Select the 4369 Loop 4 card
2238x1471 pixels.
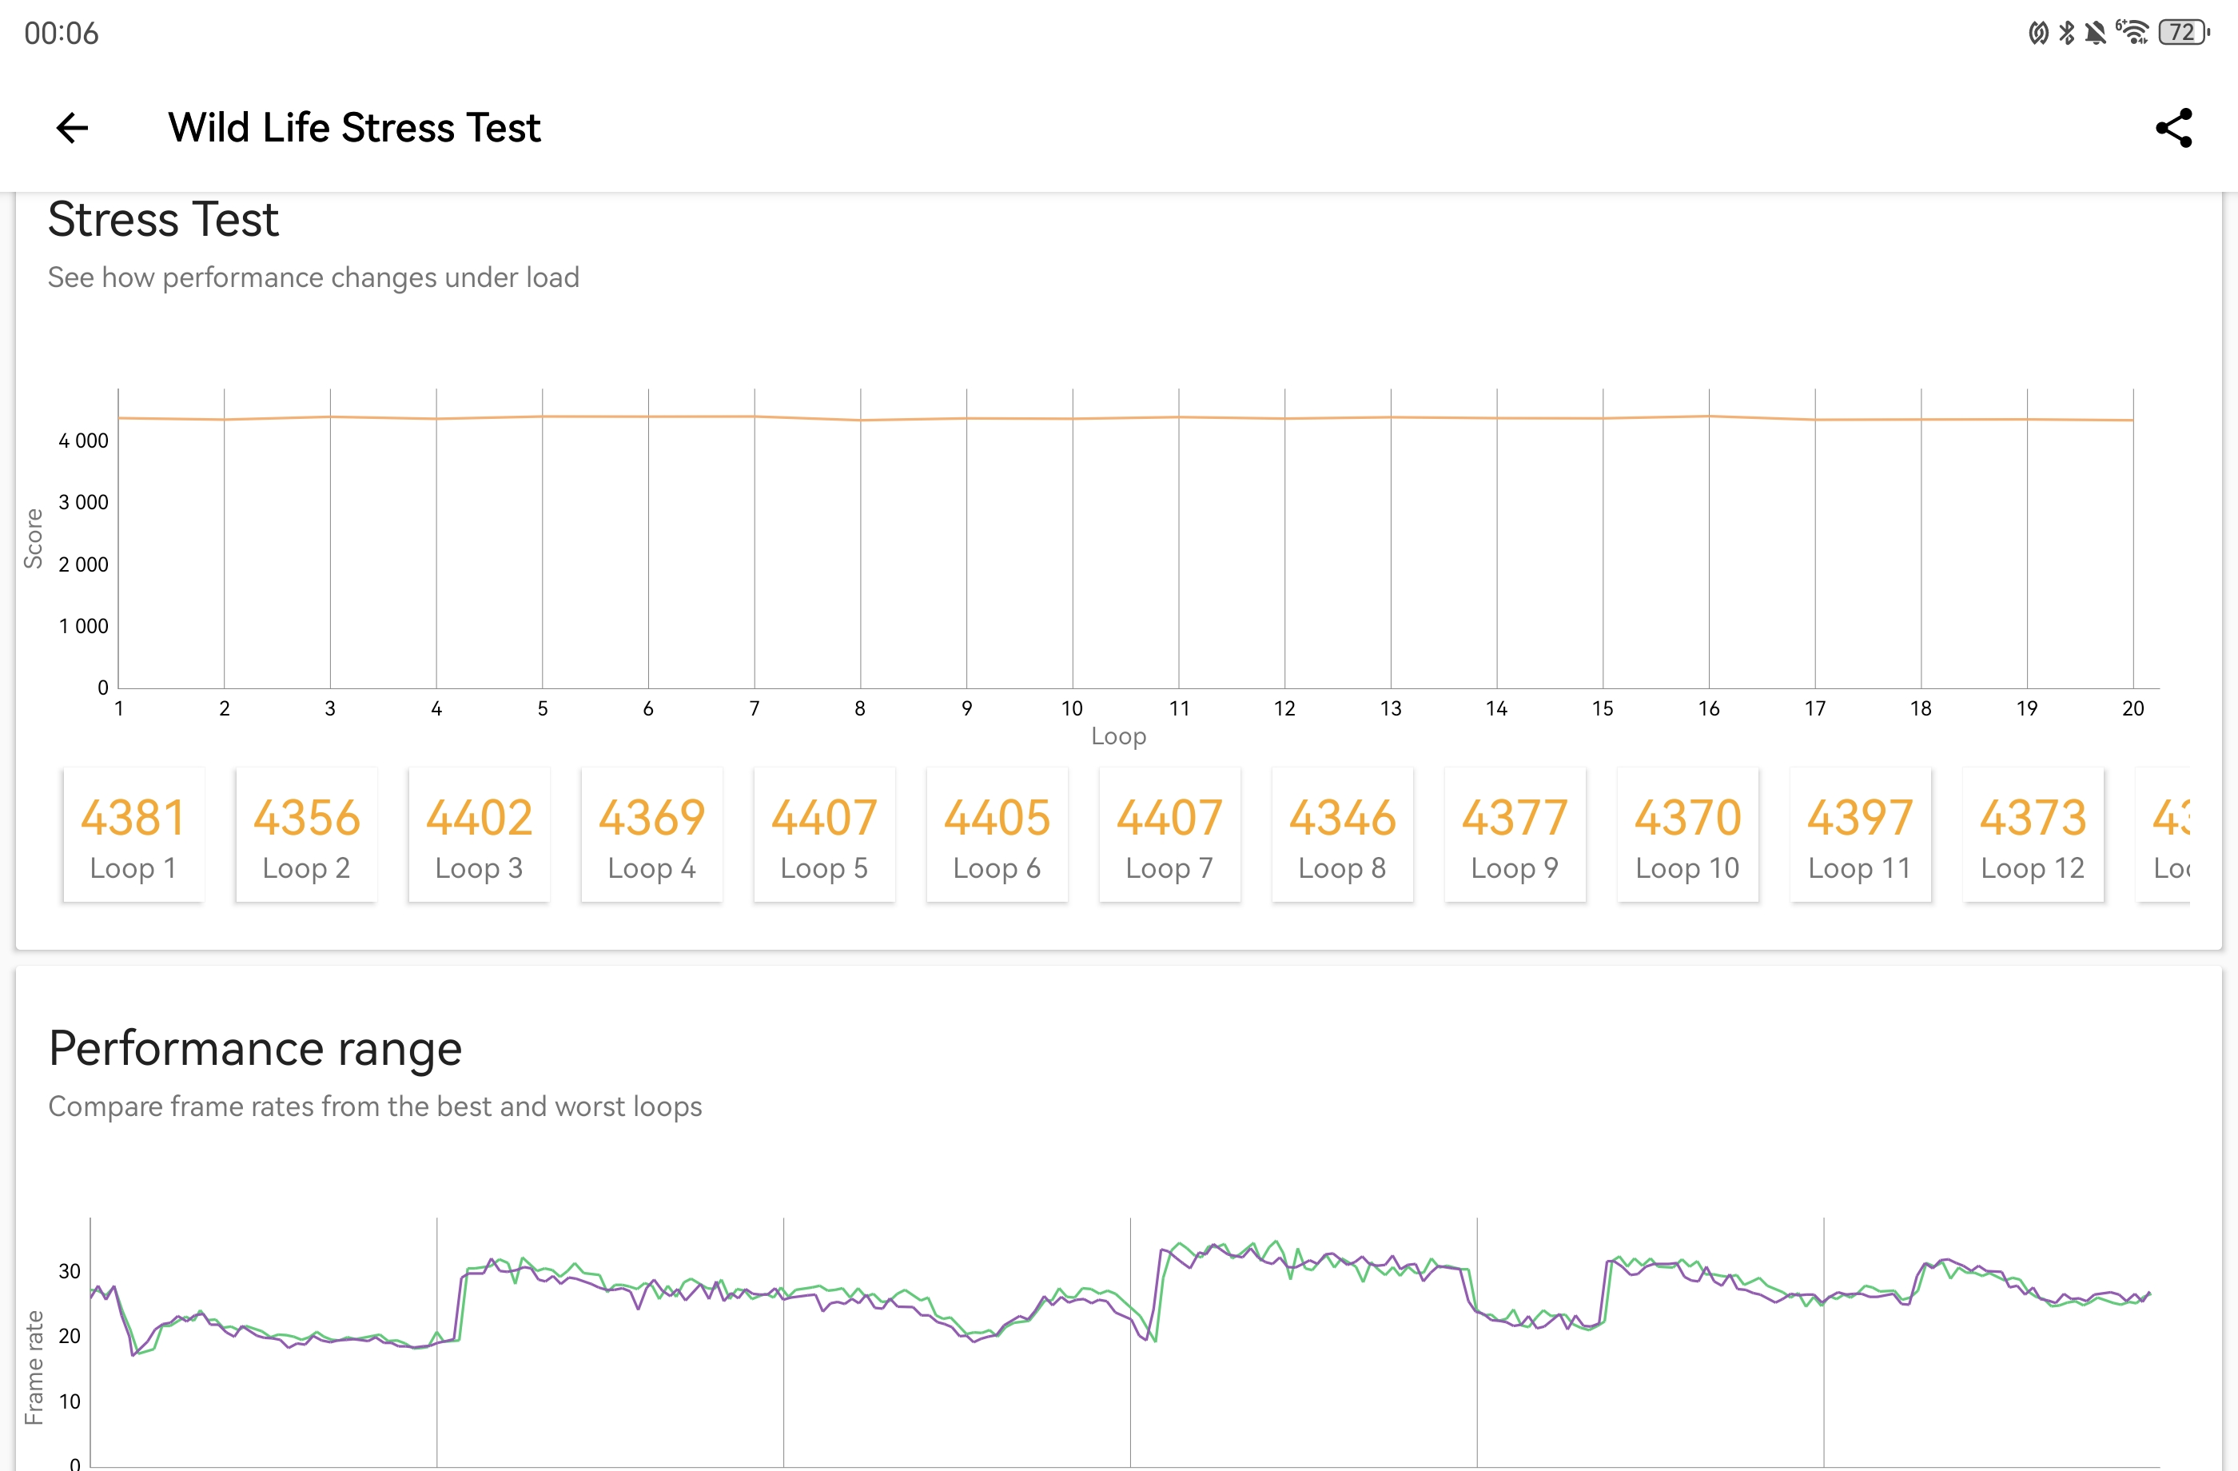651,835
